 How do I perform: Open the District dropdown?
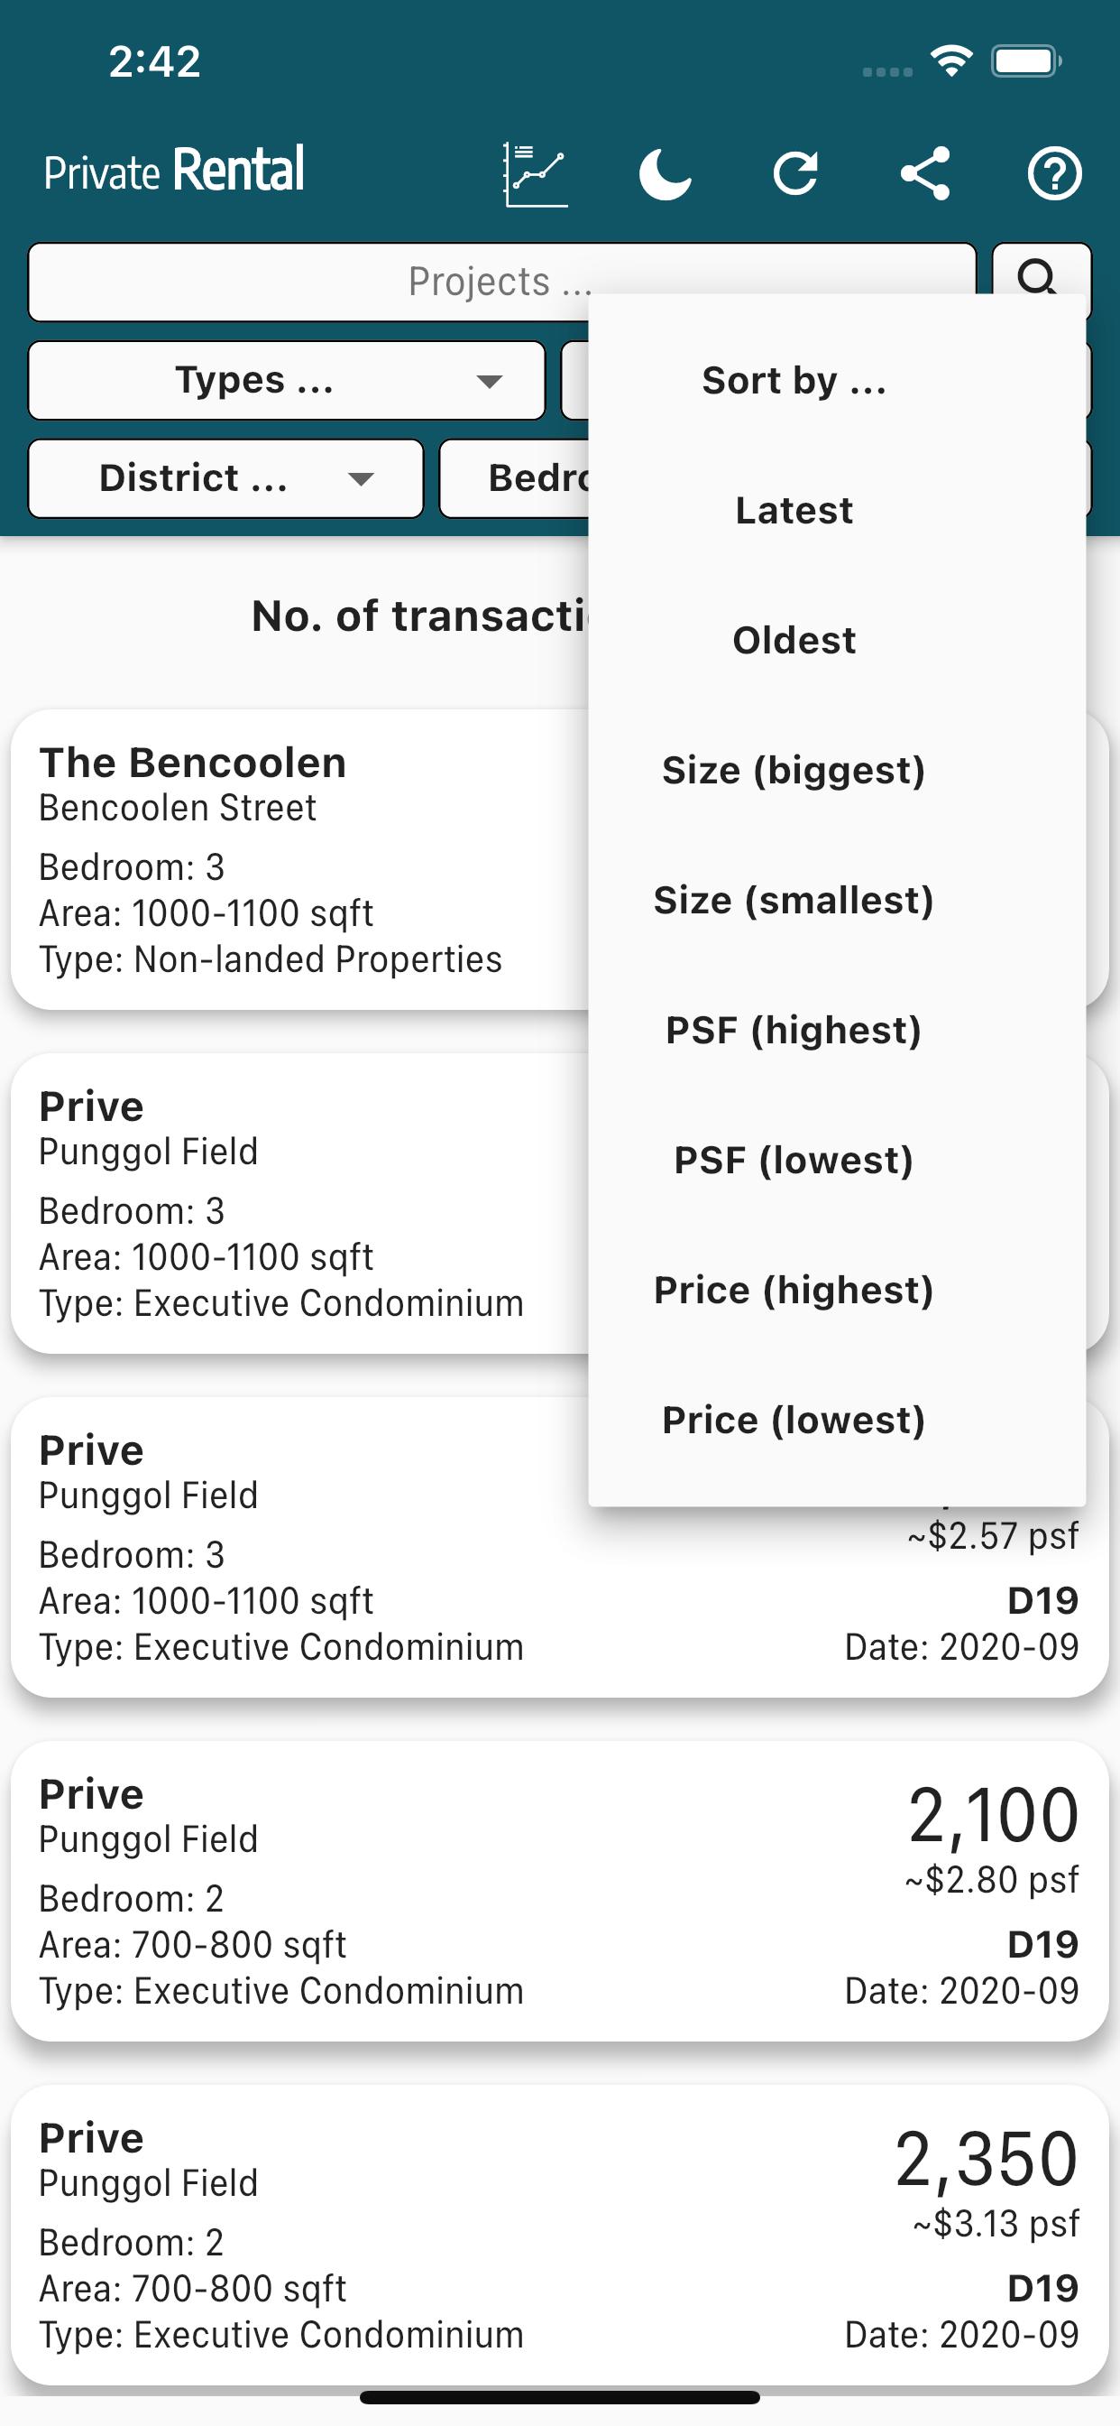click(x=225, y=478)
